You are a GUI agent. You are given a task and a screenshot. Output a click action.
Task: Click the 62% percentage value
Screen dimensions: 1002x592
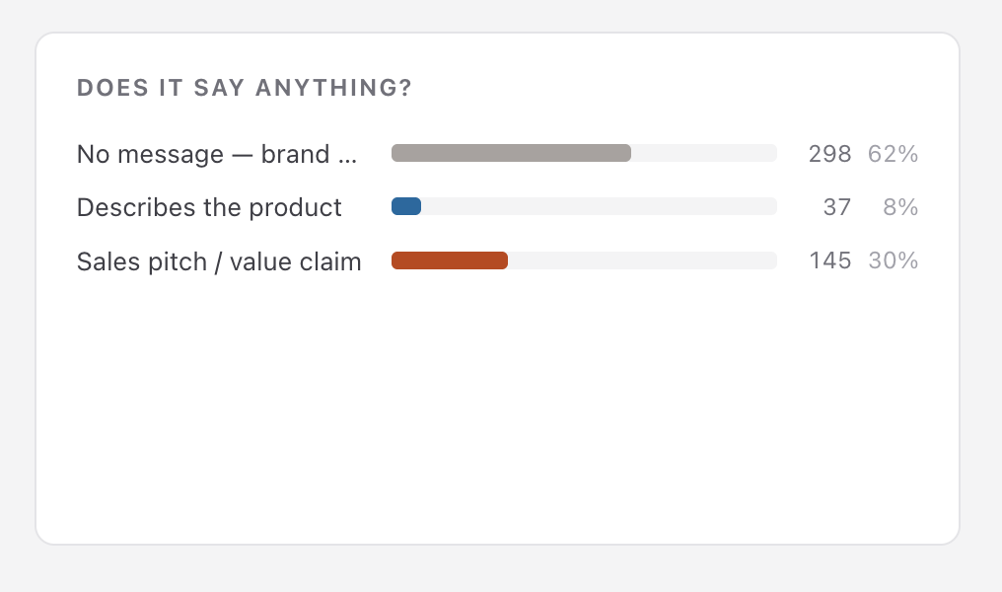click(x=893, y=154)
